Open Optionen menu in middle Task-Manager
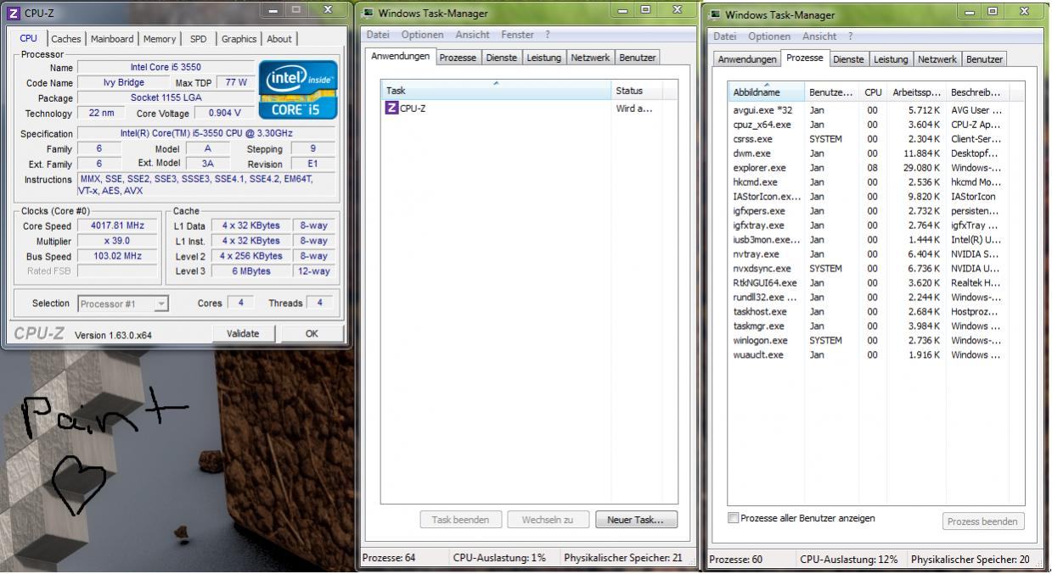This screenshot has height=574, width=1052. click(422, 35)
